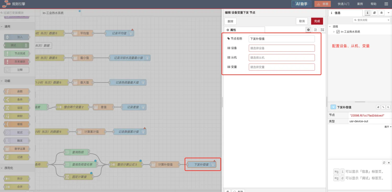Select the 过滤 filter palette node
The image size is (392, 192).
click(17, 157)
